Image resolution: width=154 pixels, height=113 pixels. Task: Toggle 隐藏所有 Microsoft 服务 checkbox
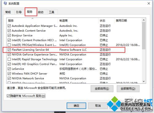pos(8,96)
